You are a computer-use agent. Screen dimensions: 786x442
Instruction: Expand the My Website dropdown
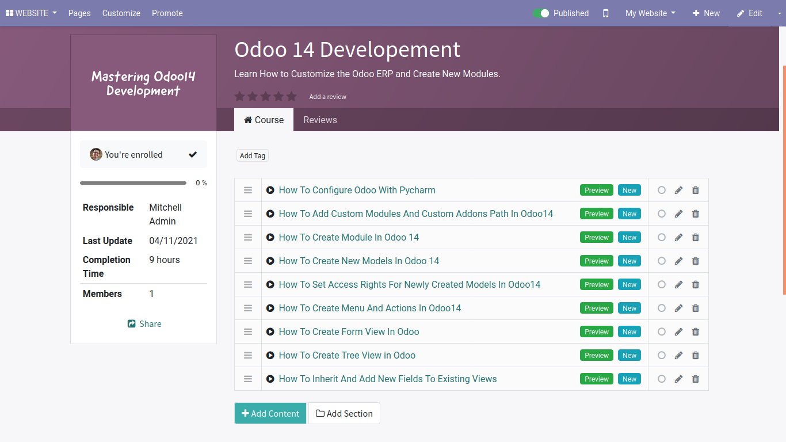pyautogui.click(x=650, y=13)
